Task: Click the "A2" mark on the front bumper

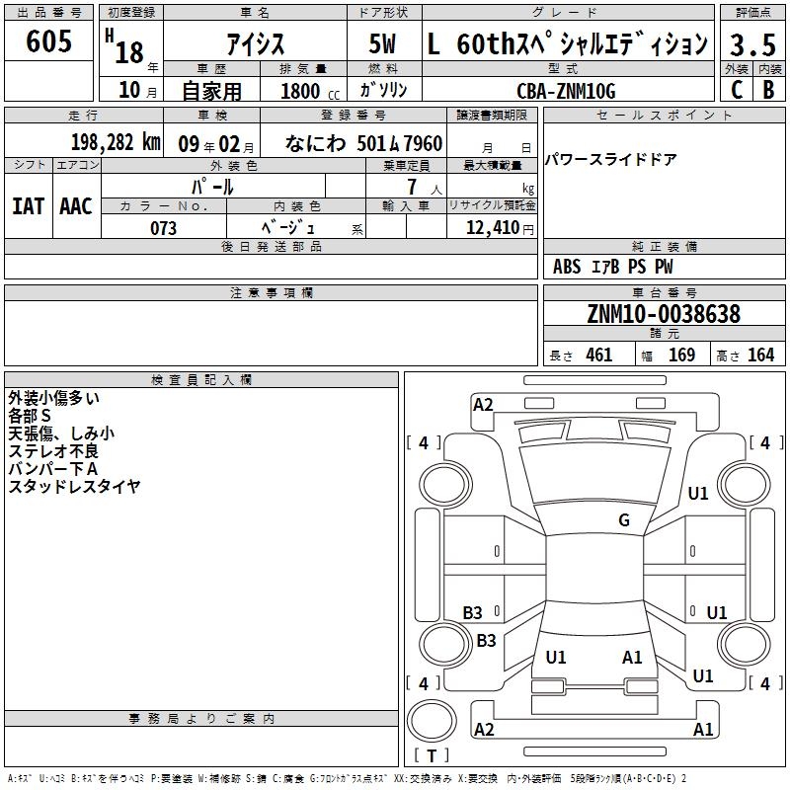Action: (483, 405)
